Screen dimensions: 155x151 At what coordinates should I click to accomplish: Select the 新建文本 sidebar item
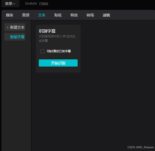point(15,27)
